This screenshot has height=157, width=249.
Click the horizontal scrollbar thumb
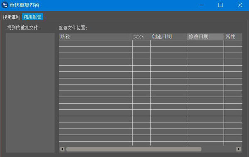click(x=134, y=149)
